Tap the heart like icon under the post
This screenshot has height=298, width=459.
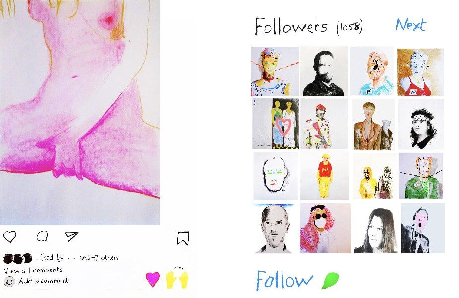pos(9,237)
